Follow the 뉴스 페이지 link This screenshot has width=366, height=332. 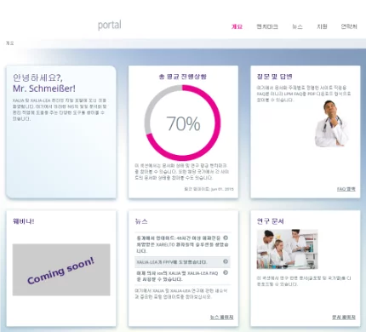(x=222, y=318)
